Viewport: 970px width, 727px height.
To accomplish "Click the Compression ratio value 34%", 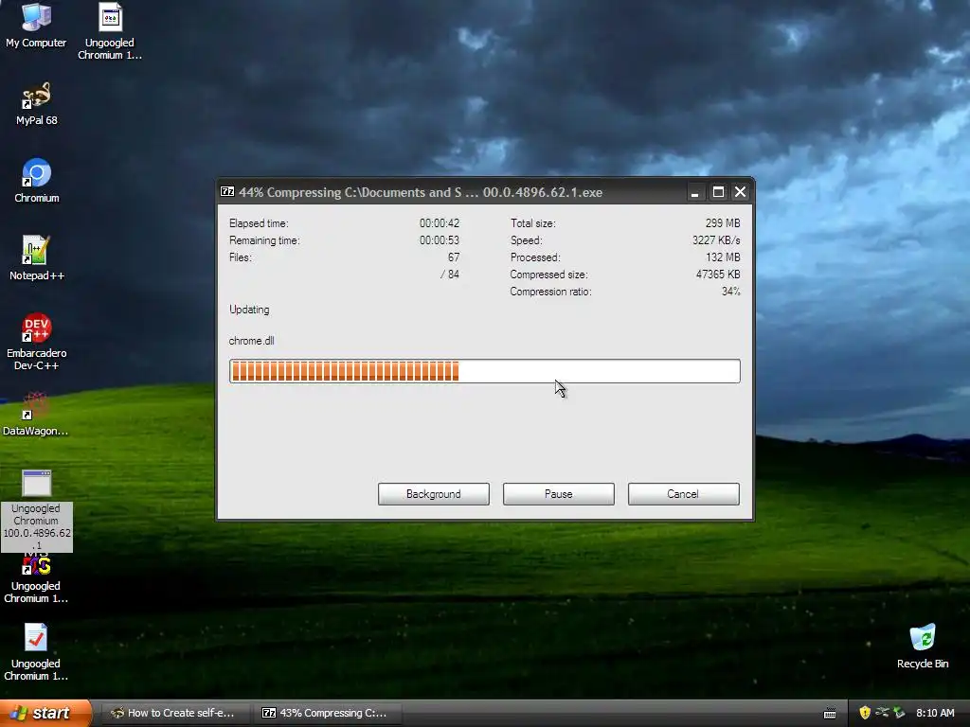I will tap(730, 292).
